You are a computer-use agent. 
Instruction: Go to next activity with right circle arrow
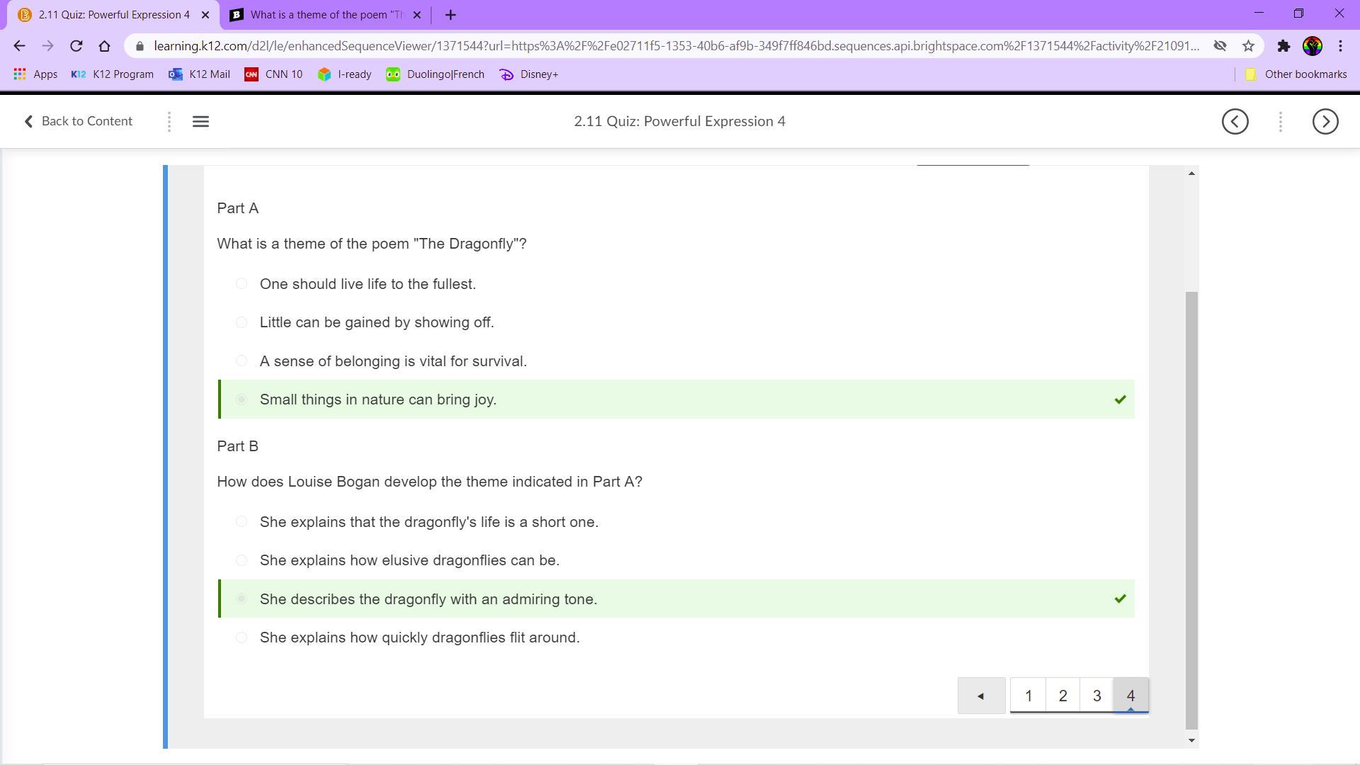pos(1325,122)
